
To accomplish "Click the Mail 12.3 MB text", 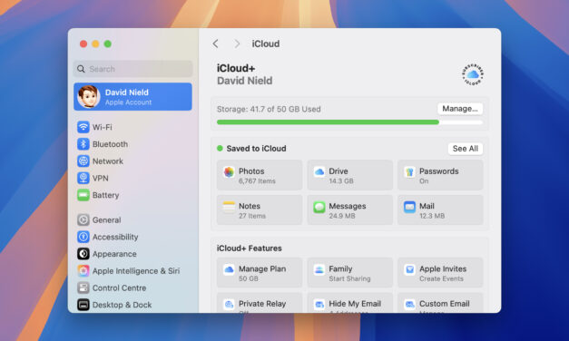I will (432, 210).
